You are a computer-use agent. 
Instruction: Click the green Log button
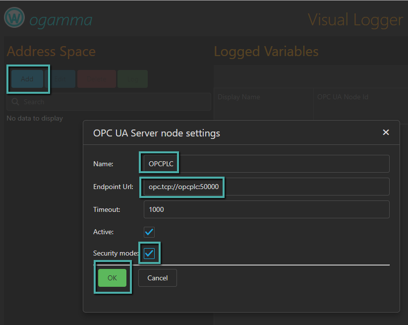(132, 79)
